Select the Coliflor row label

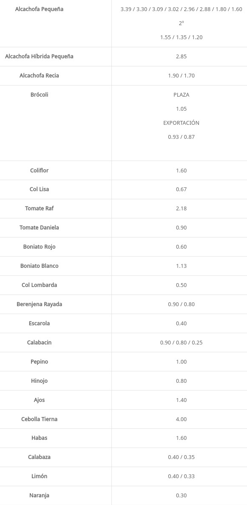(39, 170)
